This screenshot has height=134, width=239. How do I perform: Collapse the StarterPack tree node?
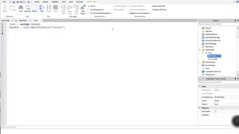point(200,50)
